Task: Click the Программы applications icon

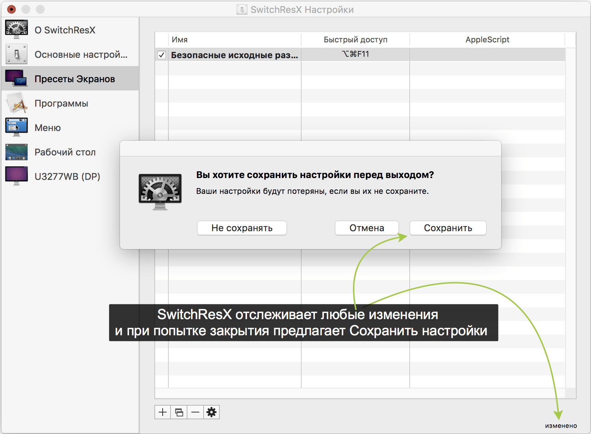Action: click(x=17, y=103)
